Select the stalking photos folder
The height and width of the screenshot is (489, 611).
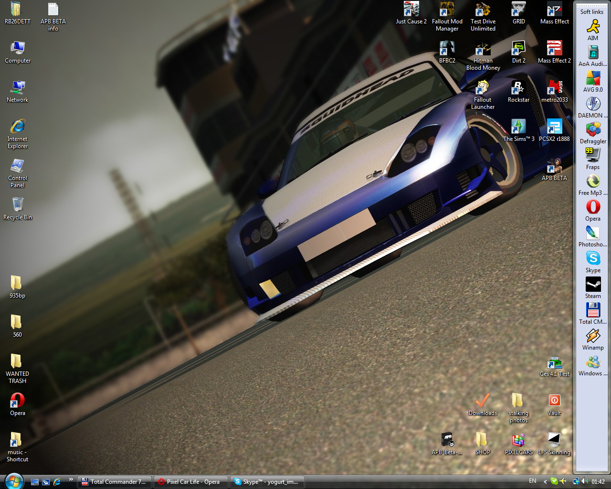(x=518, y=408)
